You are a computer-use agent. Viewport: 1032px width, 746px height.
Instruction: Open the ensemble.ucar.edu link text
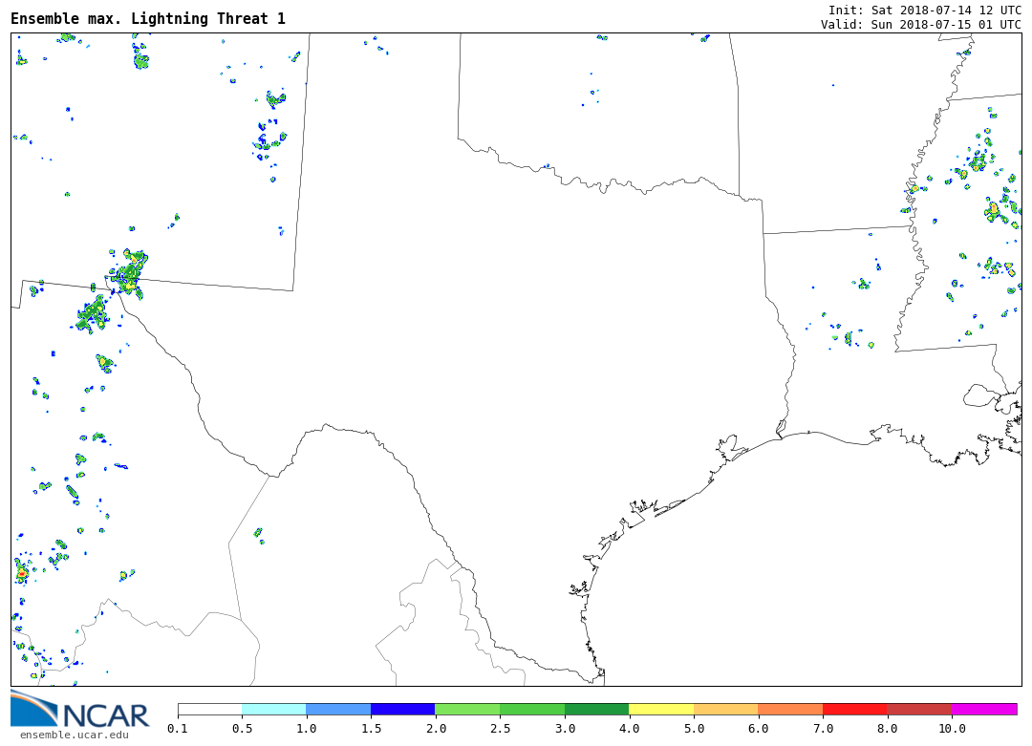[x=74, y=735]
